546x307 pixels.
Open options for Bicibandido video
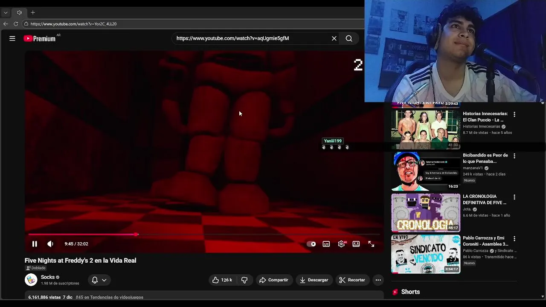click(514, 156)
